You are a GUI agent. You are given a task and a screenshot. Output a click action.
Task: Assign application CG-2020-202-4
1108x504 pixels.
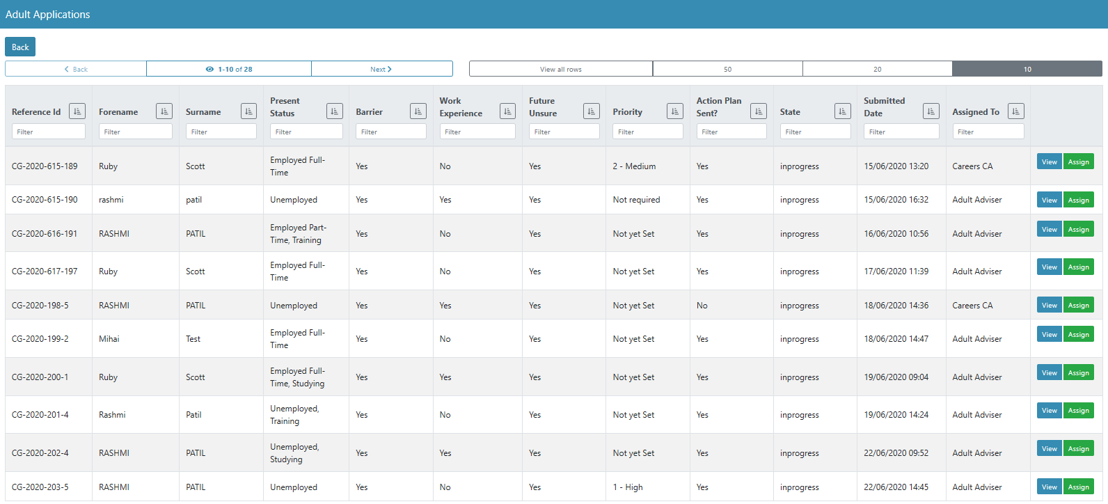coord(1079,448)
